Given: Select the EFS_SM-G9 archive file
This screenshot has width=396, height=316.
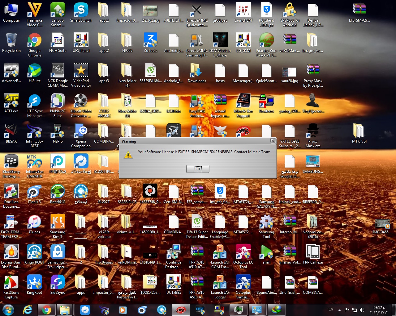Looking at the screenshot, I should (359, 13).
